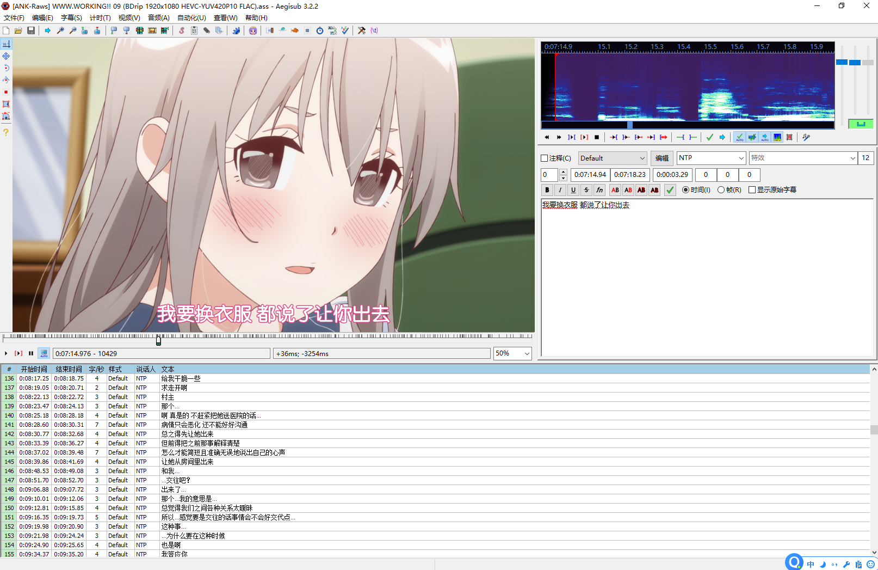Click the yellow question mark help icon
The image size is (878, 570).
coord(6,132)
